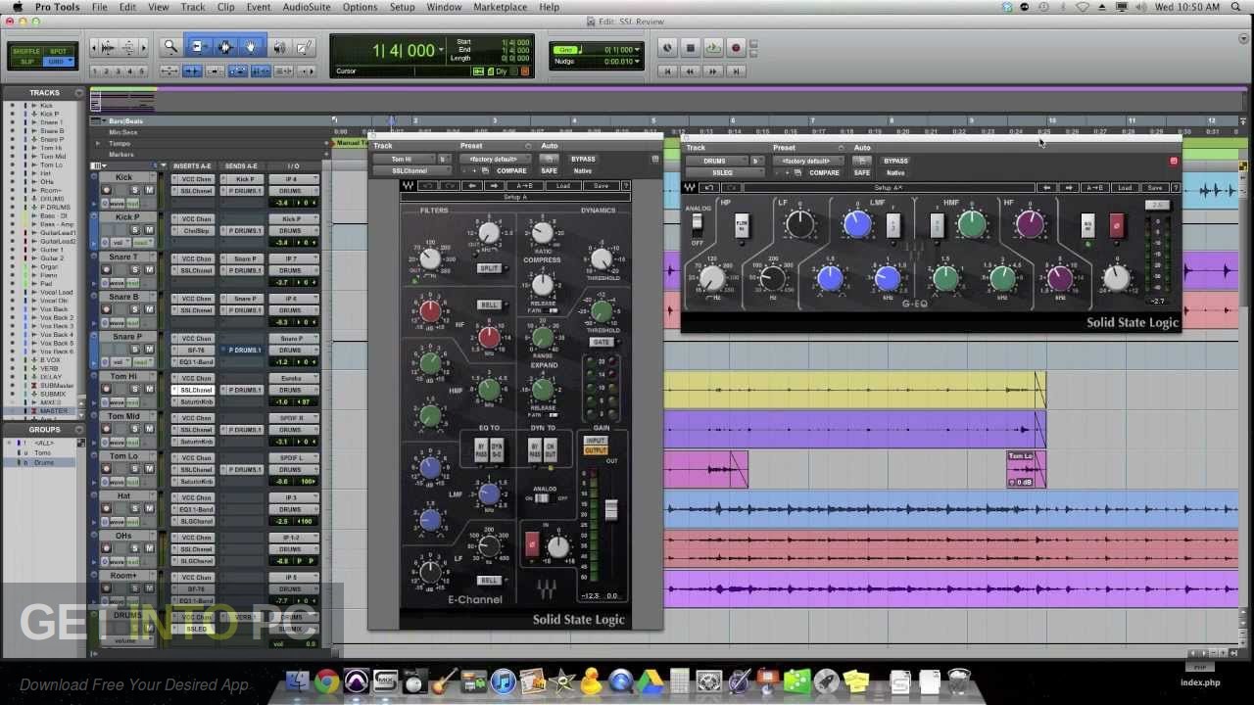1254x705 pixels.
Task: Click next setup arrow in G-EQ toolbar
Action: [1069, 187]
